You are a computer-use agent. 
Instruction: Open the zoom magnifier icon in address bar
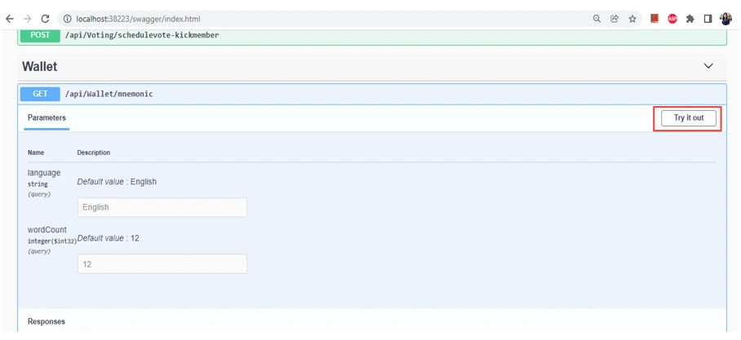click(597, 19)
